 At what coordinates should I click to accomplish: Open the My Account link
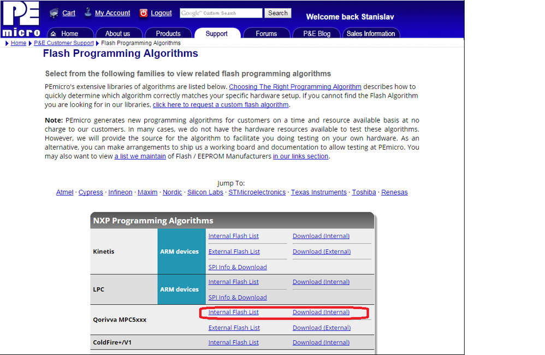click(112, 13)
